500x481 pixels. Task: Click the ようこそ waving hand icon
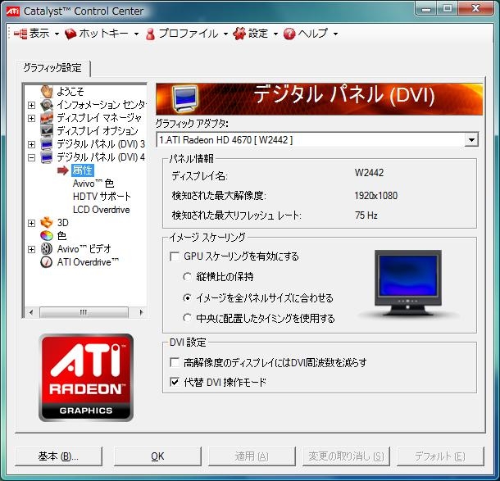tap(47, 92)
